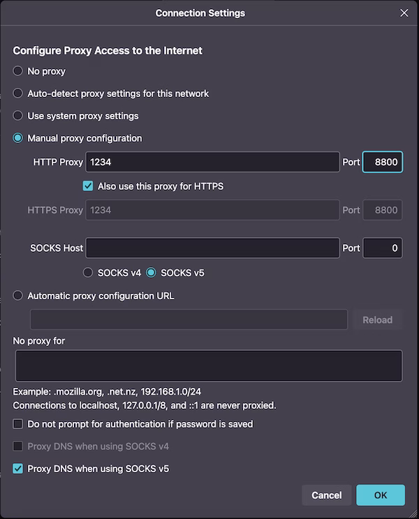Screen dimensions: 419x519
Task: Select Manual proxy configuration radio button
Action: click(18, 138)
